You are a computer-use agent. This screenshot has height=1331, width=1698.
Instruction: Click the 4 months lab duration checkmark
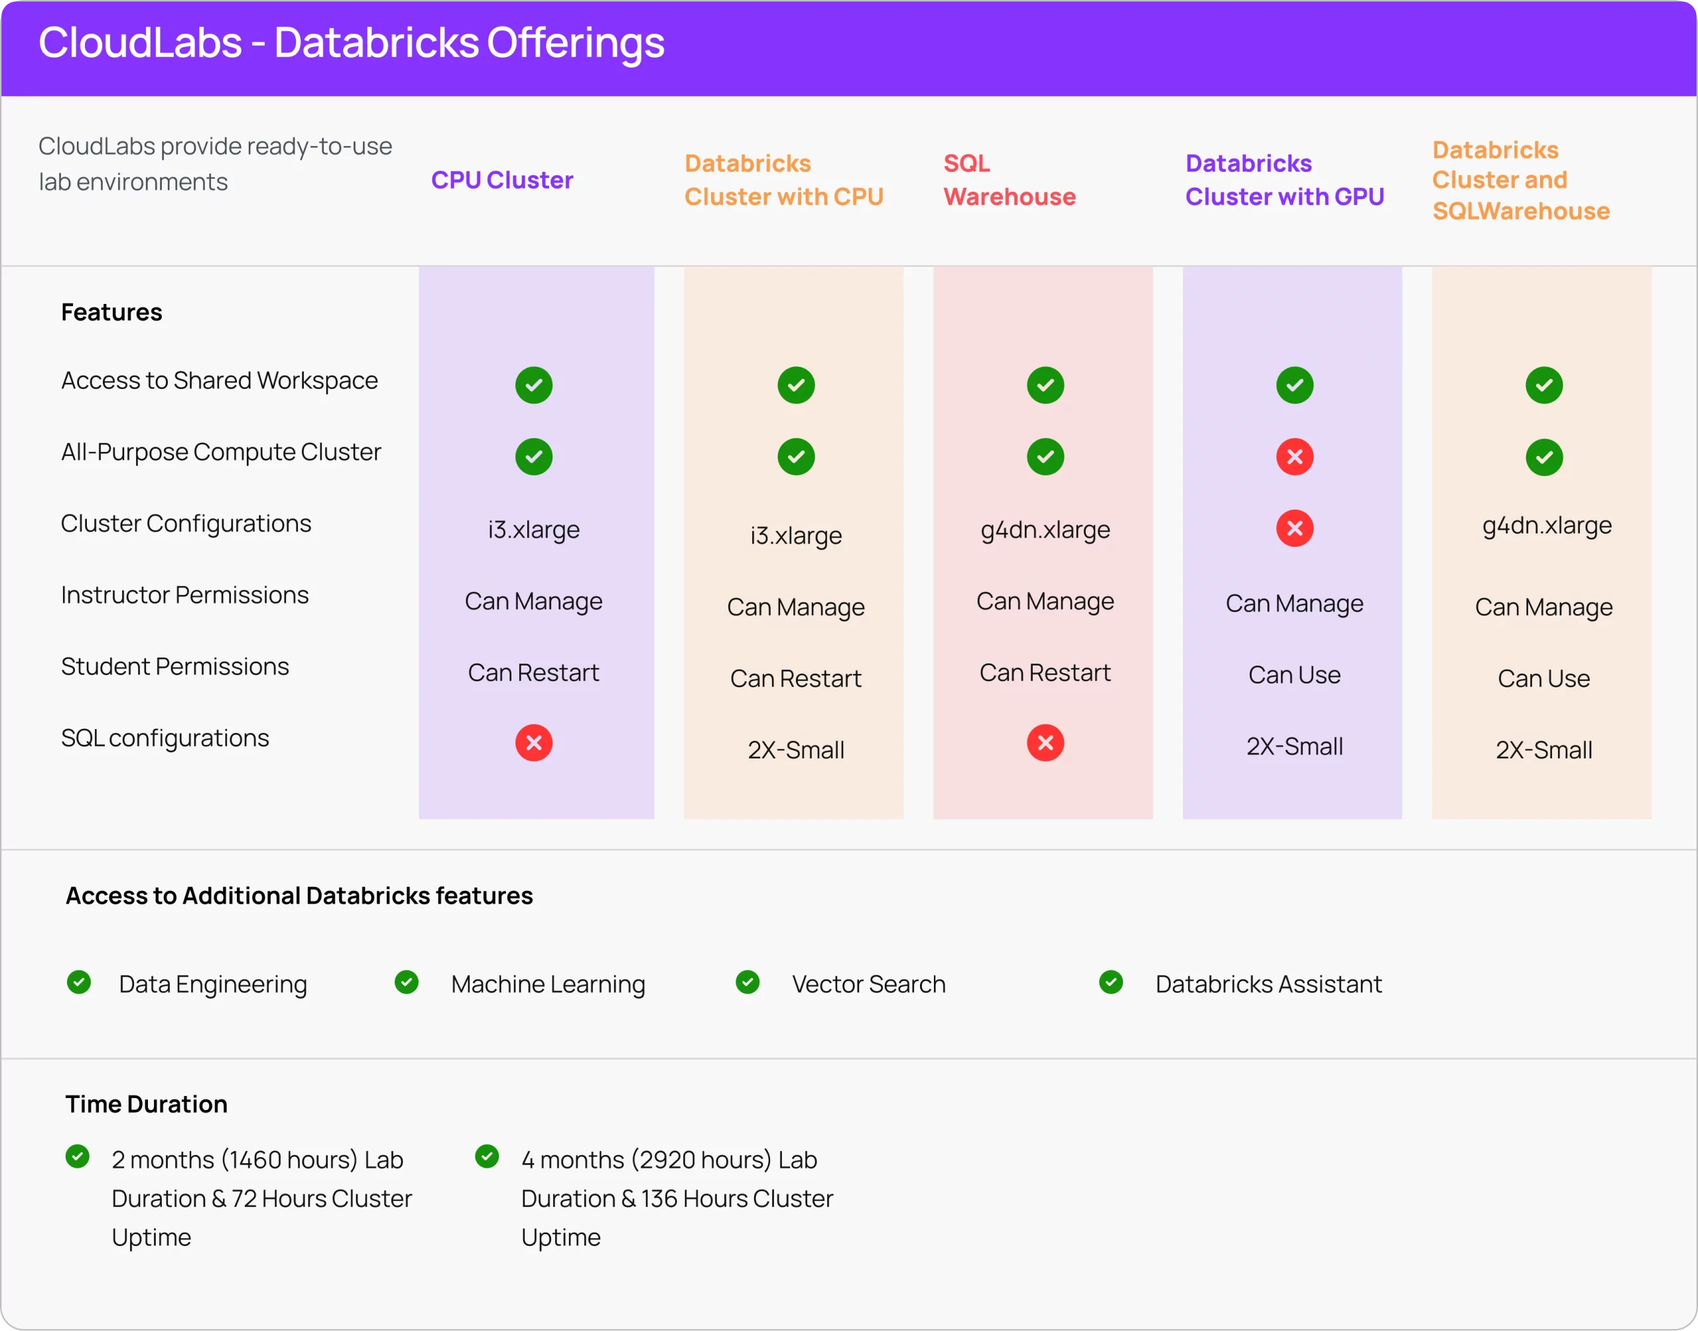487,1156
